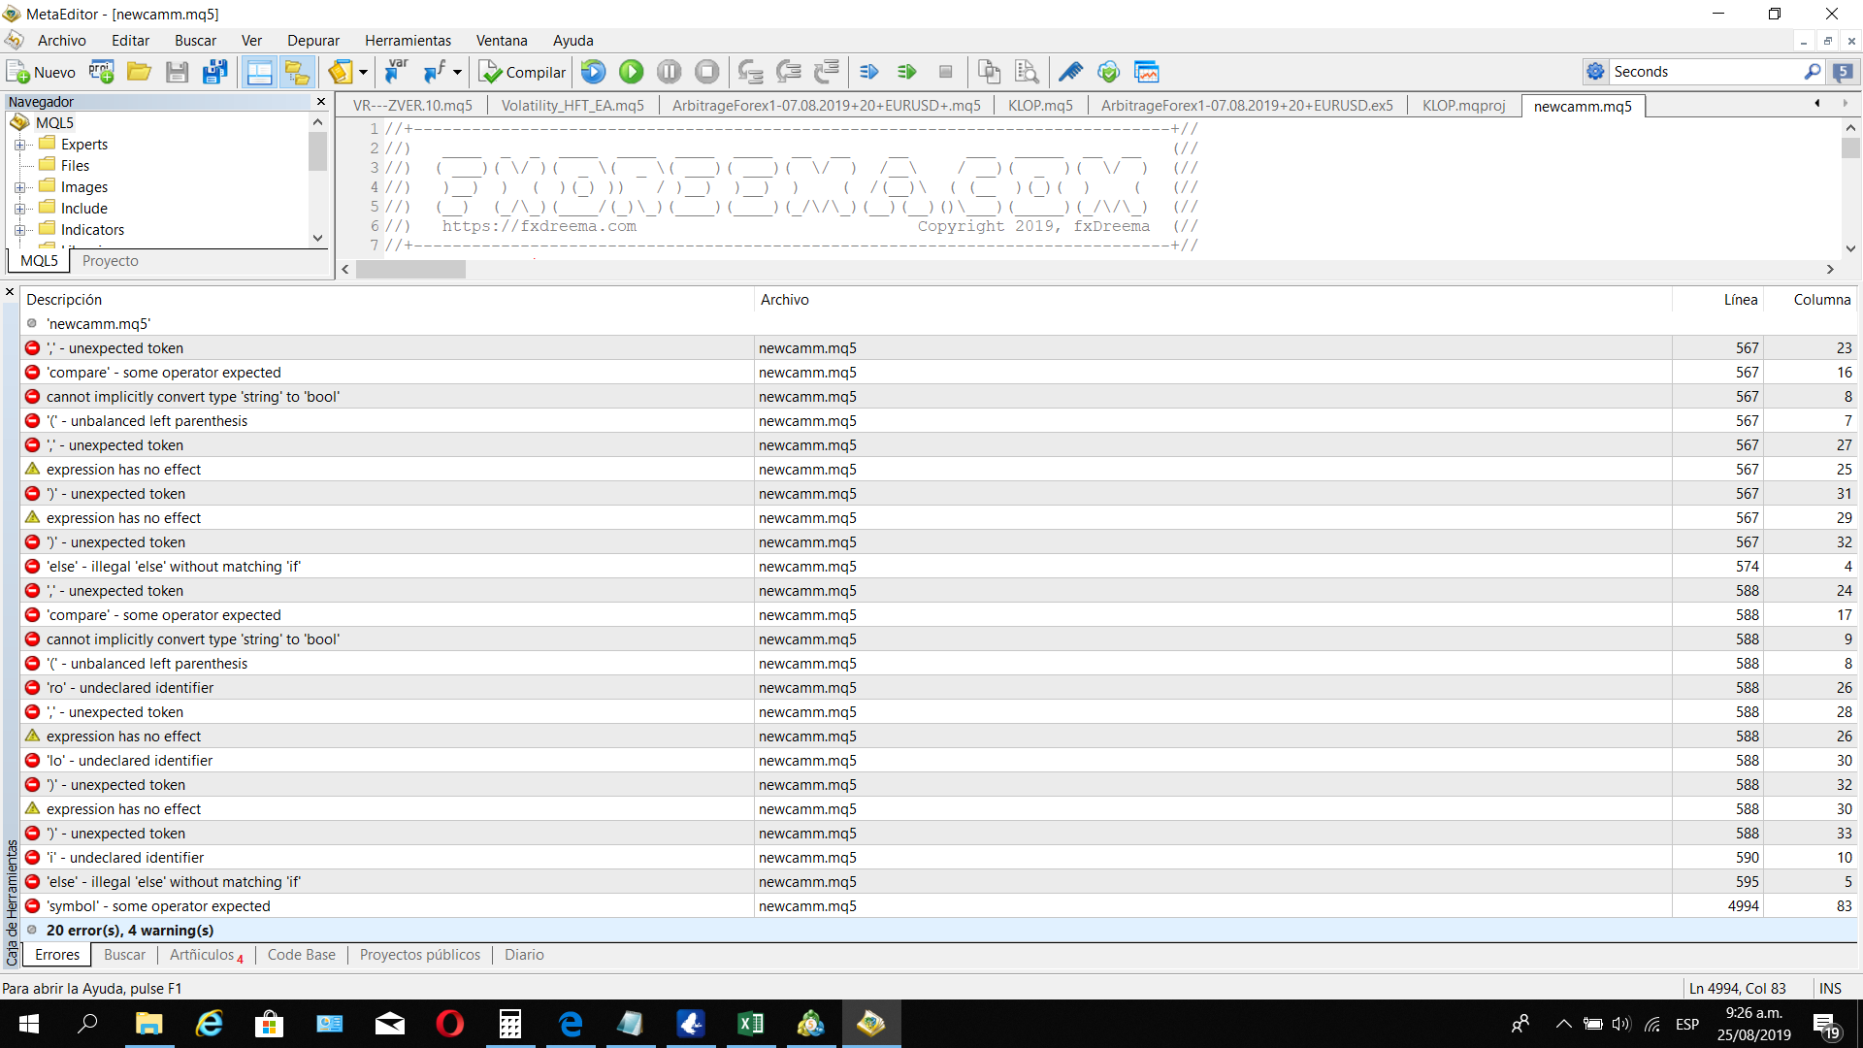Click the compare files icon
This screenshot has width=1863, height=1048.
[989, 72]
